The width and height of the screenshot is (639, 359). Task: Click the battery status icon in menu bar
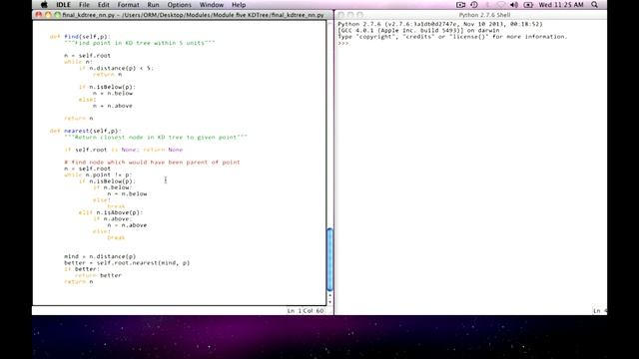(x=528, y=5)
